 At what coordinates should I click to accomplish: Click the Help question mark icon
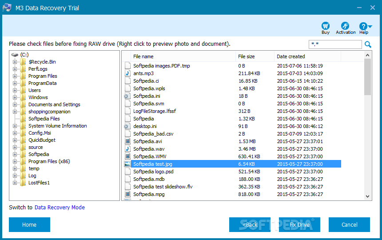363,26
